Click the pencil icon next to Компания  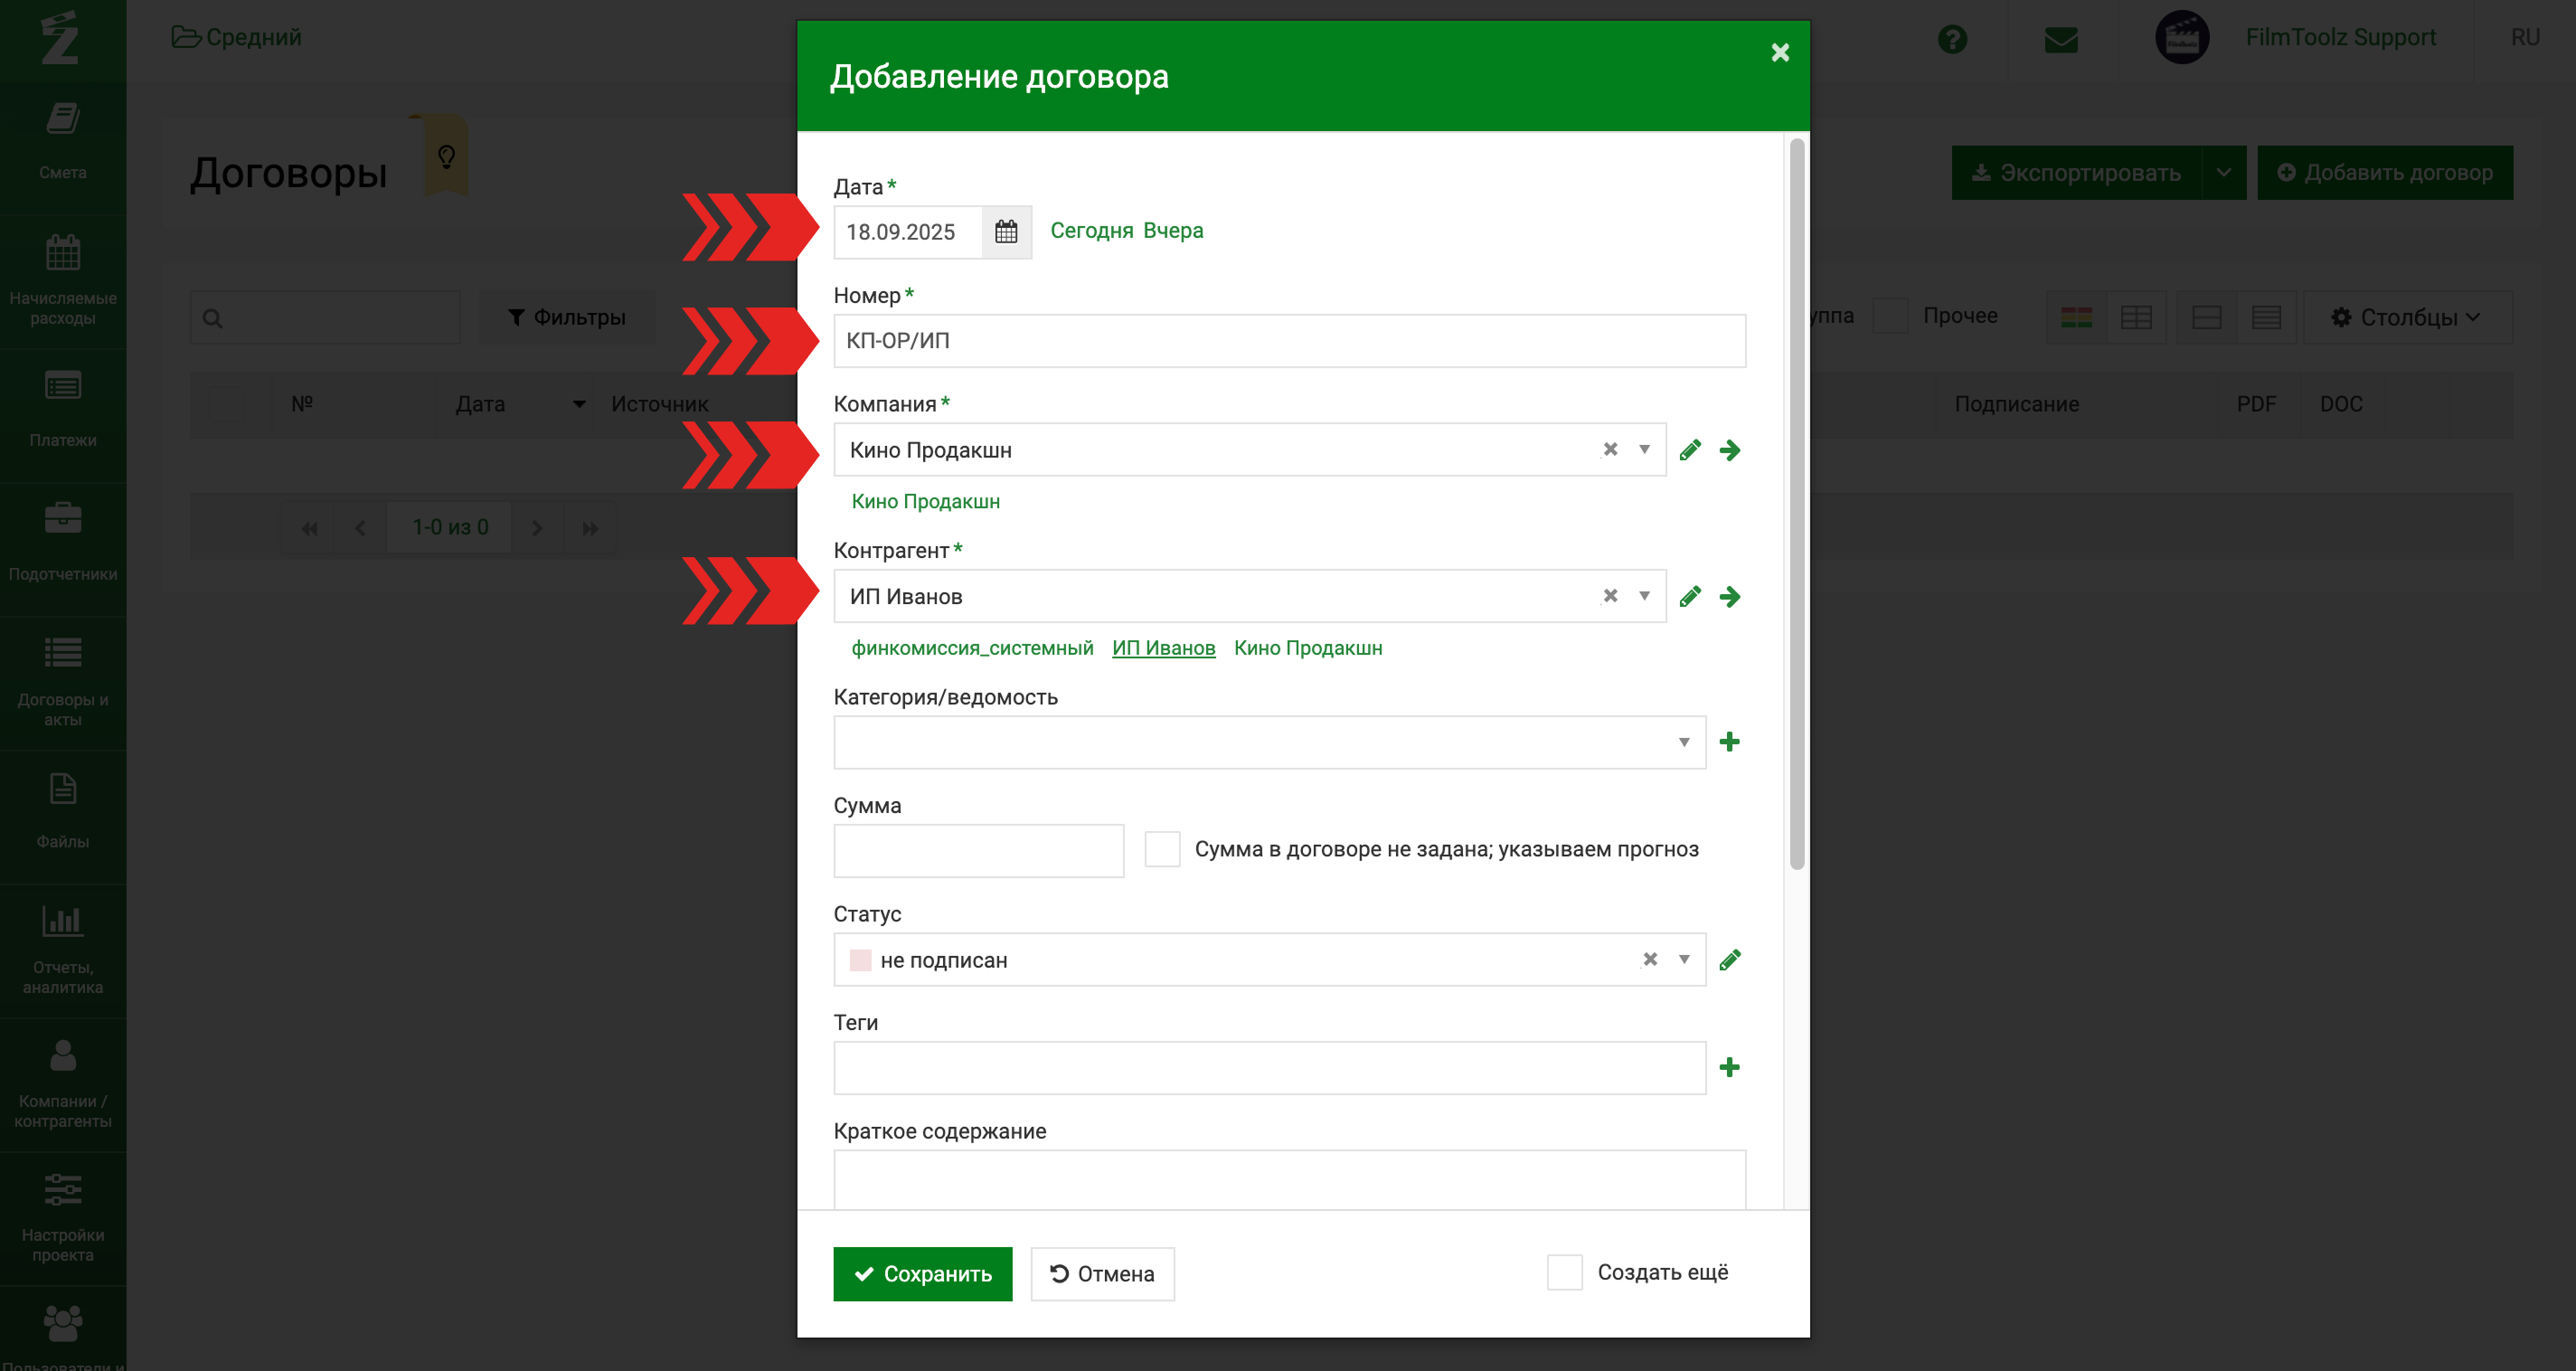pyautogui.click(x=1690, y=450)
